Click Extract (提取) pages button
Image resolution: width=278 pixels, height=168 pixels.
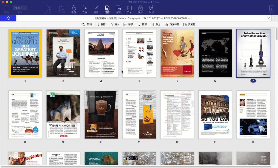142,25
